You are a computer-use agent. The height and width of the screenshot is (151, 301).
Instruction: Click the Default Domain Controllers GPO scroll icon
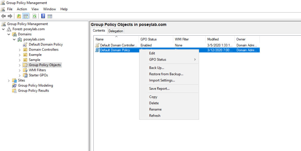coord(97,45)
